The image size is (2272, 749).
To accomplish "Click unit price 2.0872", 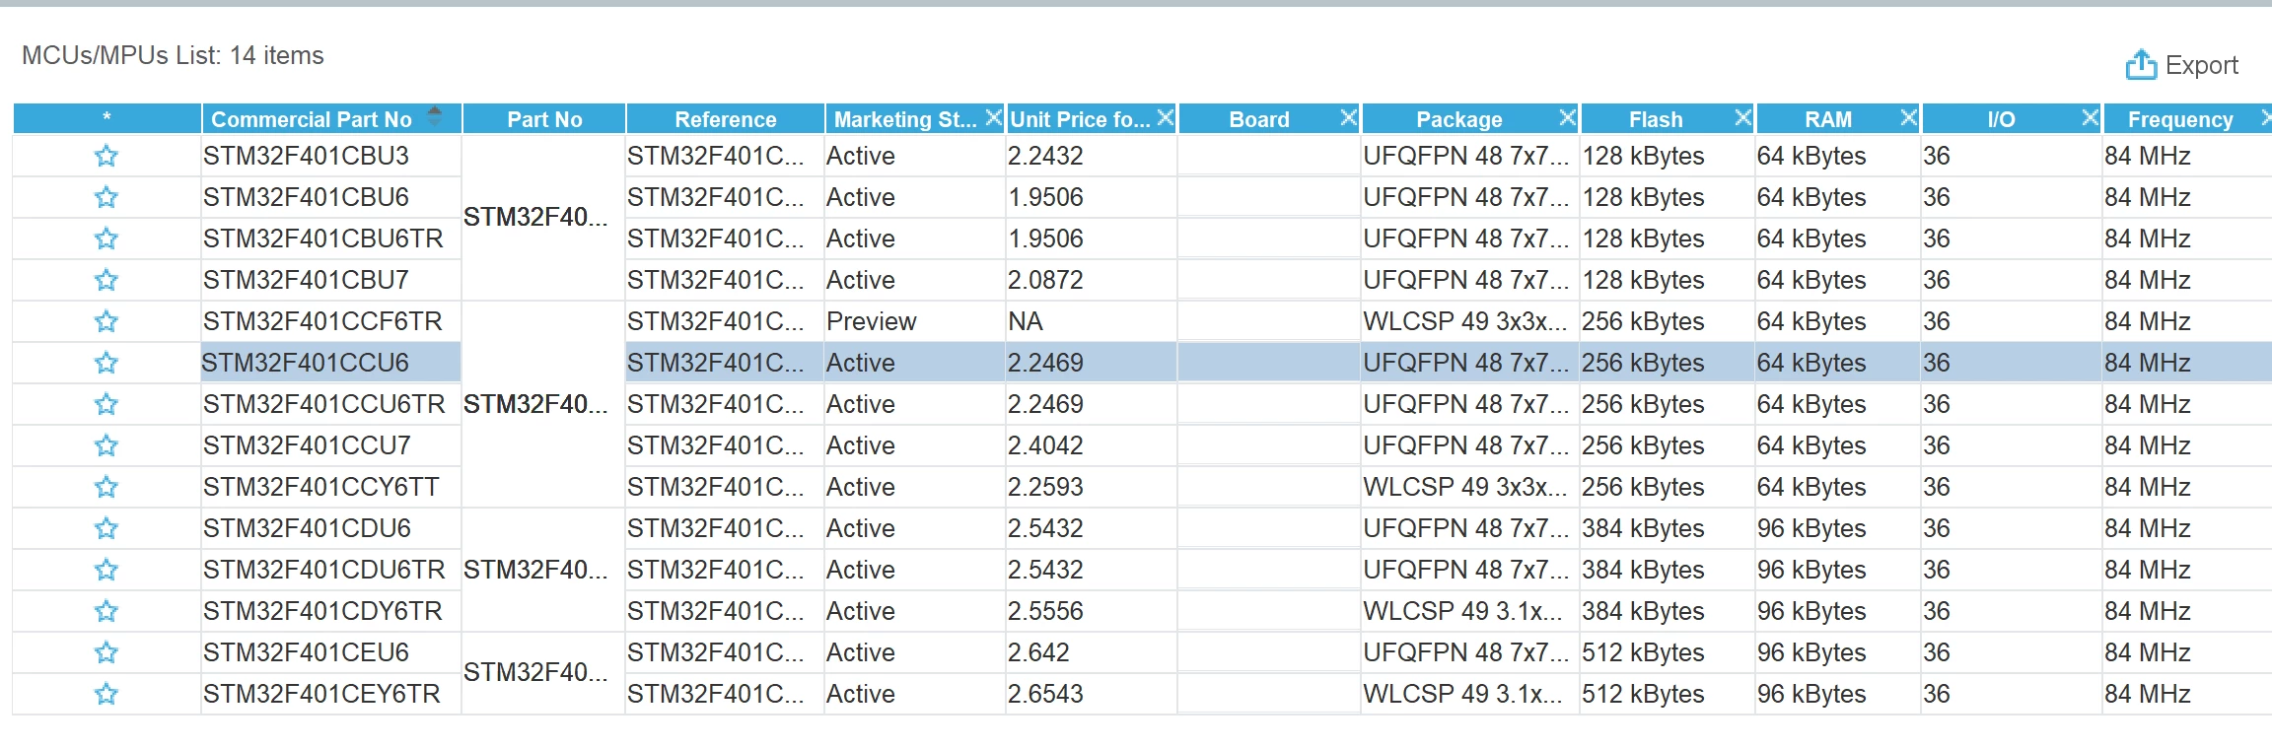I will (1045, 280).
